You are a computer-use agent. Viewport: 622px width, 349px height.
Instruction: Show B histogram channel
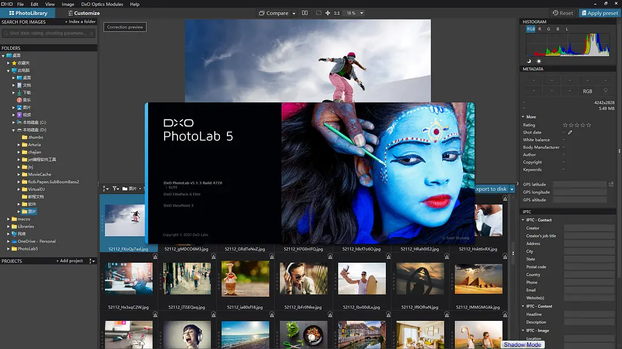[x=557, y=29]
